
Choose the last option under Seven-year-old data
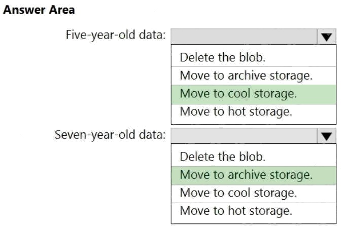coord(236,211)
